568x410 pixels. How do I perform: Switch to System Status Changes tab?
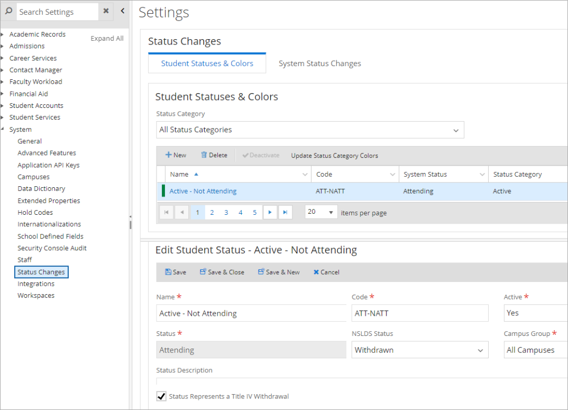[x=319, y=63]
